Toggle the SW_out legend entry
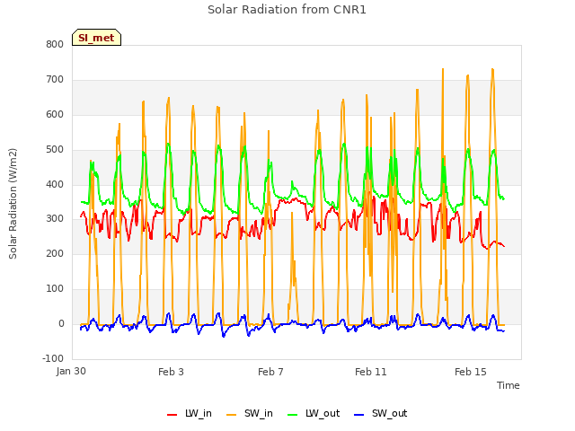 pyautogui.click(x=381, y=413)
